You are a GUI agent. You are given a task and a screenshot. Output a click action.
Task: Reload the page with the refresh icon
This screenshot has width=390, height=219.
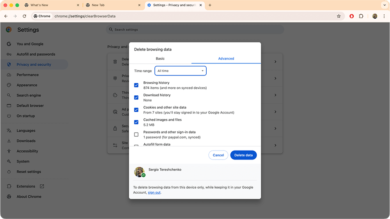24,16
